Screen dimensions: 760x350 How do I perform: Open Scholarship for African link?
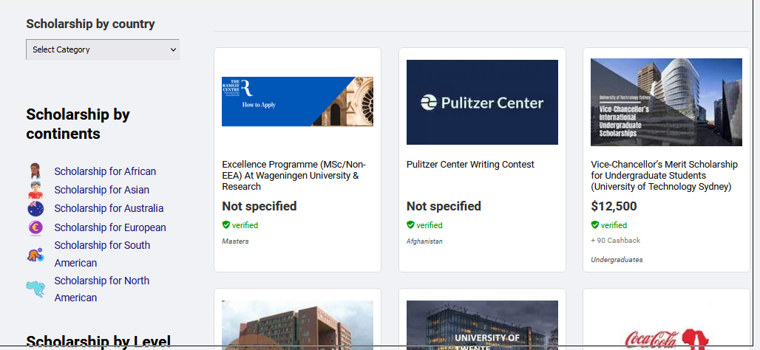click(105, 171)
